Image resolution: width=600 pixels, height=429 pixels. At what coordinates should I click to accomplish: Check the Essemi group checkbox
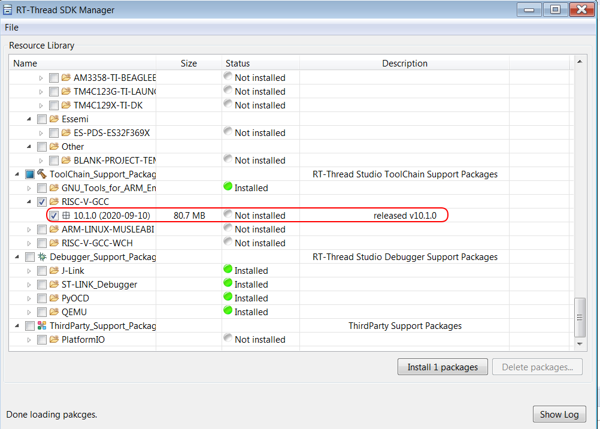[42, 119]
